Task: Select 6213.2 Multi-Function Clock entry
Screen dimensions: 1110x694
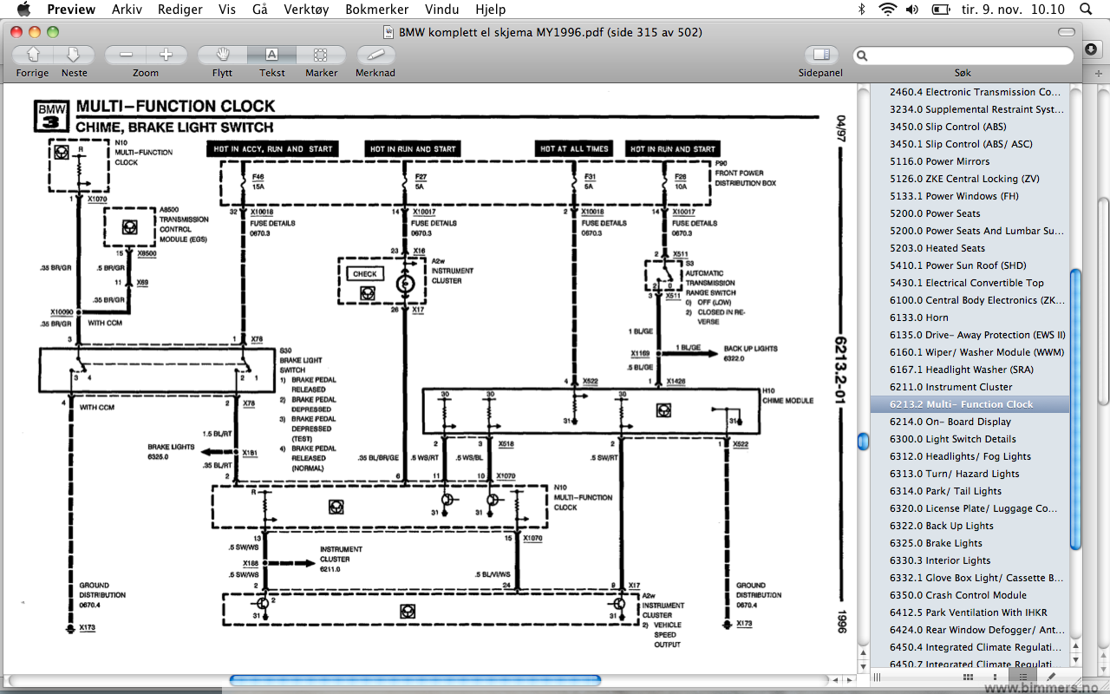Action: [x=970, y=404]
